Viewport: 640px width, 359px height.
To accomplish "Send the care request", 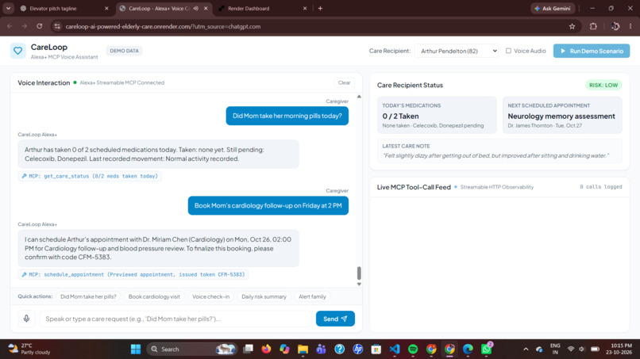I will 335,319.
